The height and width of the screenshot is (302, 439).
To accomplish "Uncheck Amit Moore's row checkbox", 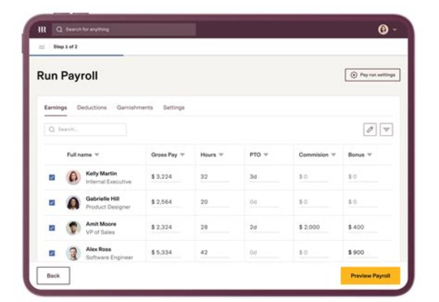I will [52, 228].
